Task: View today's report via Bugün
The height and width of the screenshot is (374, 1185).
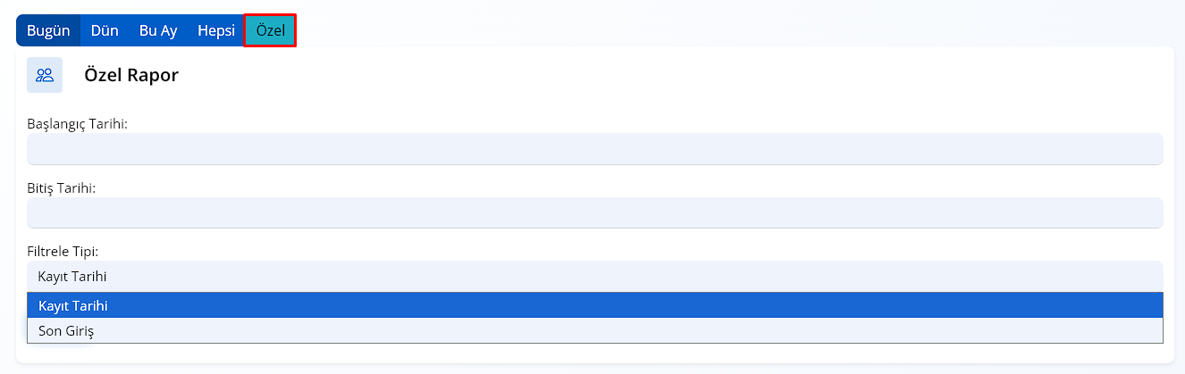Action: coord(48,30)
